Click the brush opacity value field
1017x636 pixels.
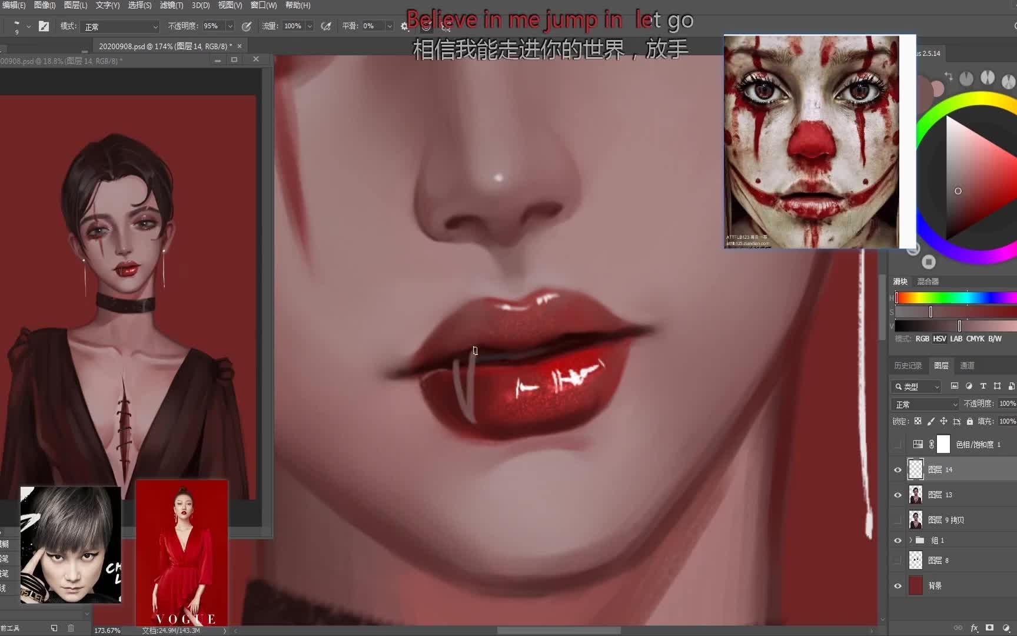pyautogui.click(x=213, y=26)
